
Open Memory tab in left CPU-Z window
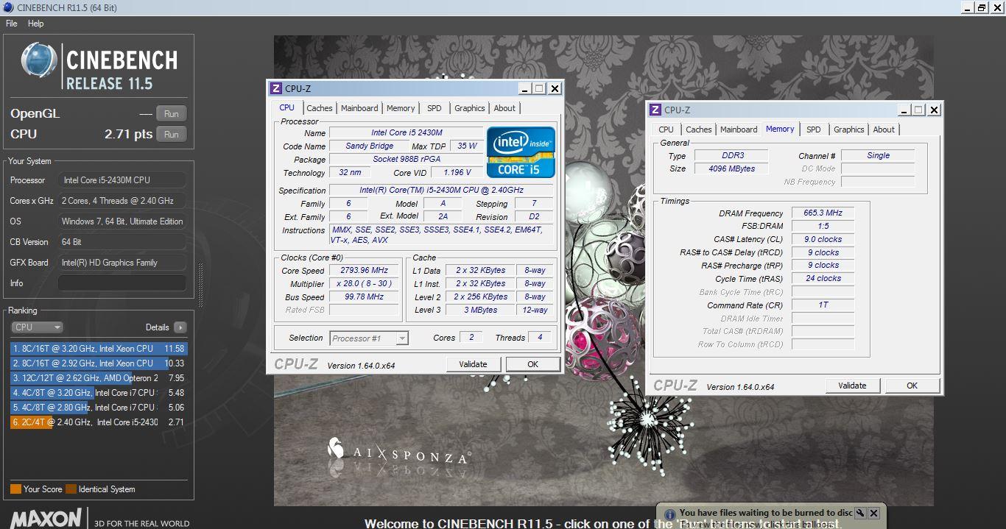point(401,108)
